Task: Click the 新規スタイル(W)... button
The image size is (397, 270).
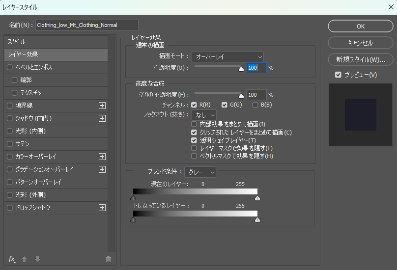Action: [361, 60]
